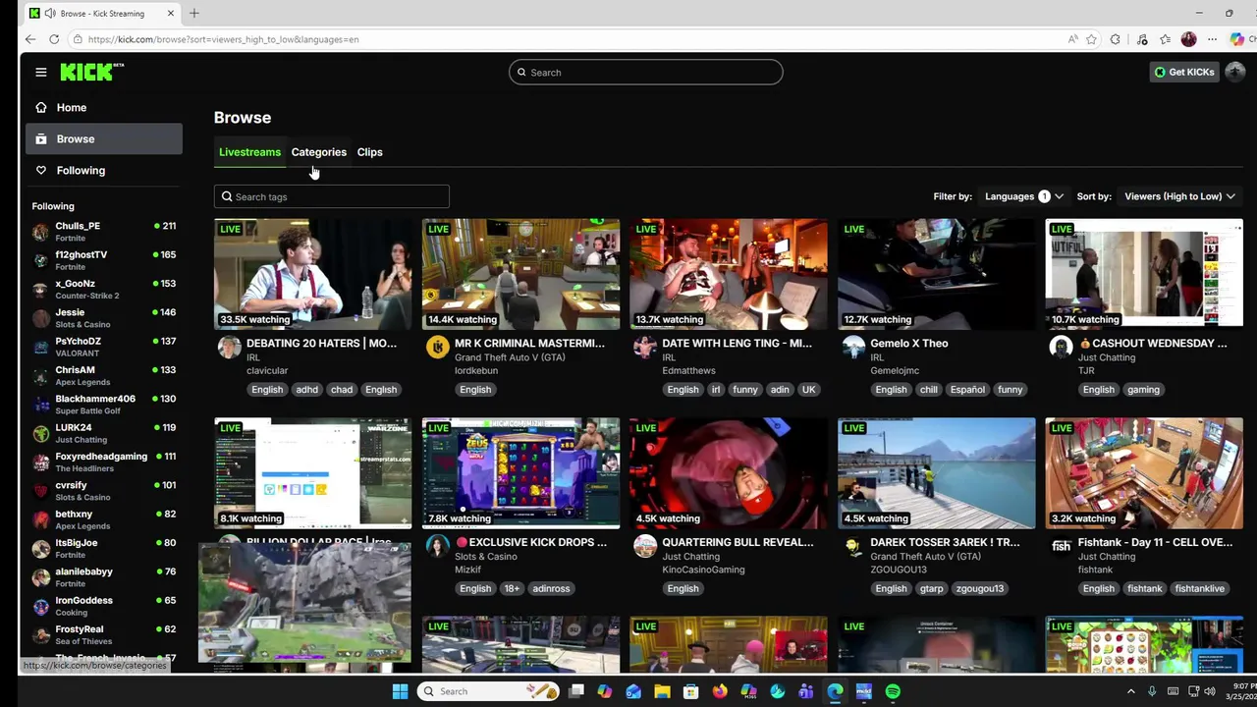Click PsYchoDZ avatar icon

pyautogui.click(x=40, y=348)
